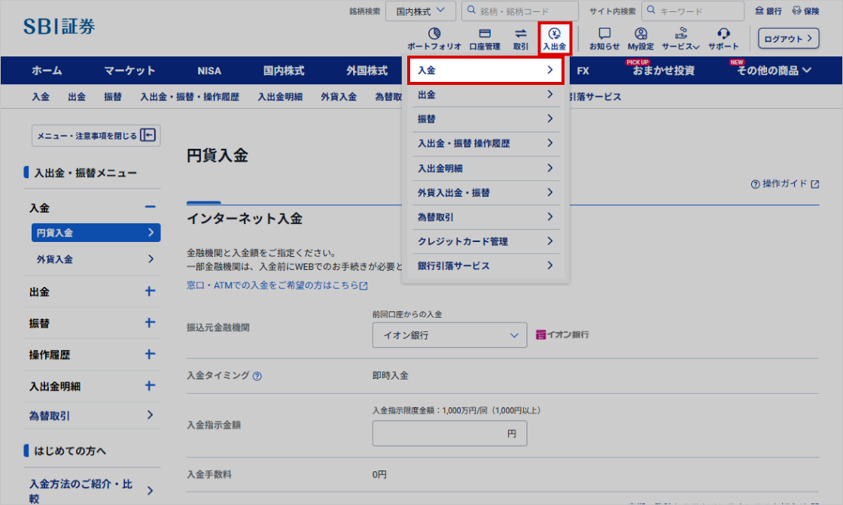
Task: Click メニュー・注意事項を閉じる button
Action: (96, 135)
